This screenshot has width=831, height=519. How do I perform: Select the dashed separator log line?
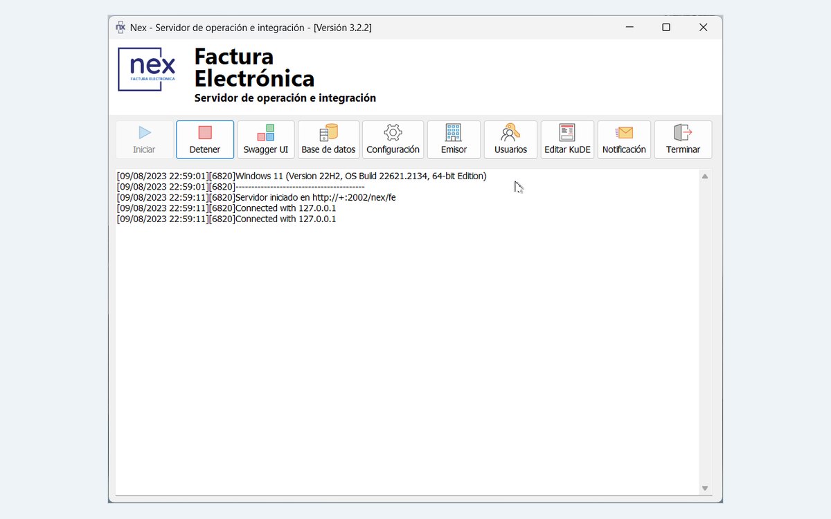tap(241, 187)
